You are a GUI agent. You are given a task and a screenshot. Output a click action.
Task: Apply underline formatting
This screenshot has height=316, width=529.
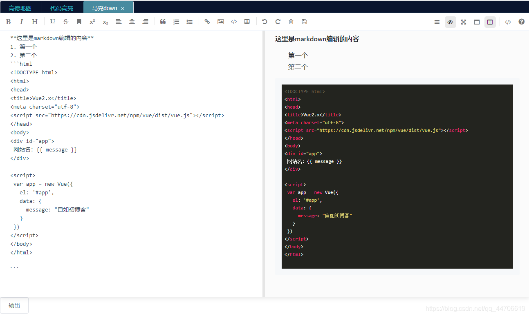point(52,22)
